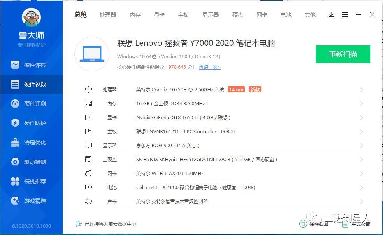Click 已连接鲁大师云数据中心 status text
This screenshot has height=235, width=383.
point(111,224)
